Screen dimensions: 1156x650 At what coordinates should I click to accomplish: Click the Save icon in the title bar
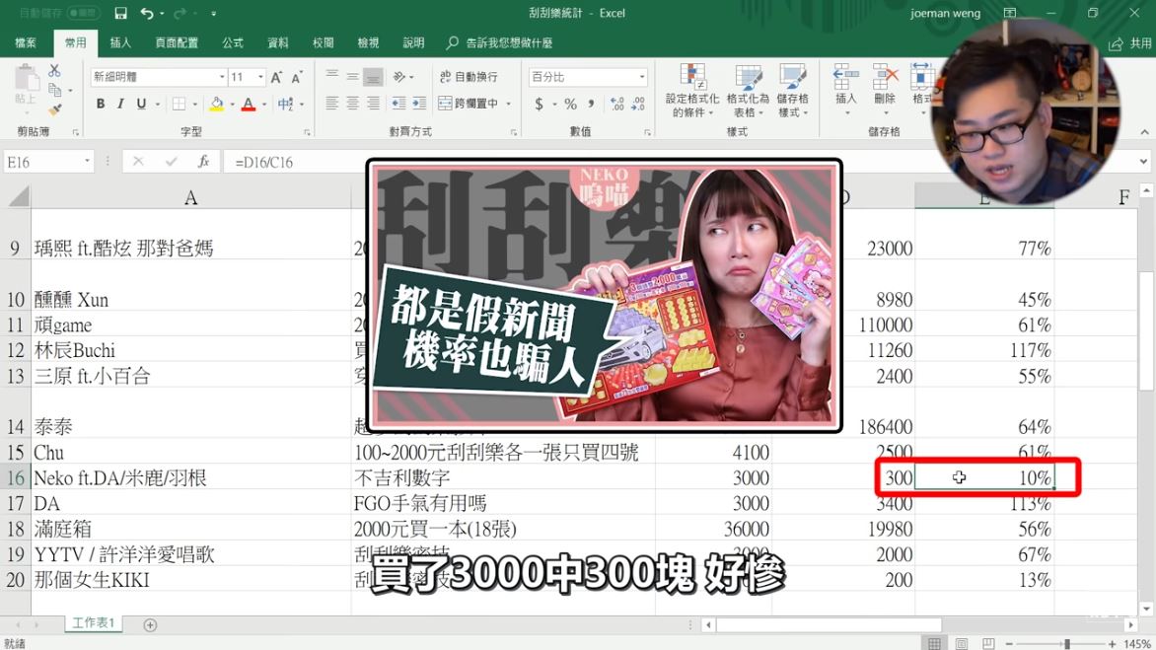(120, 14)
